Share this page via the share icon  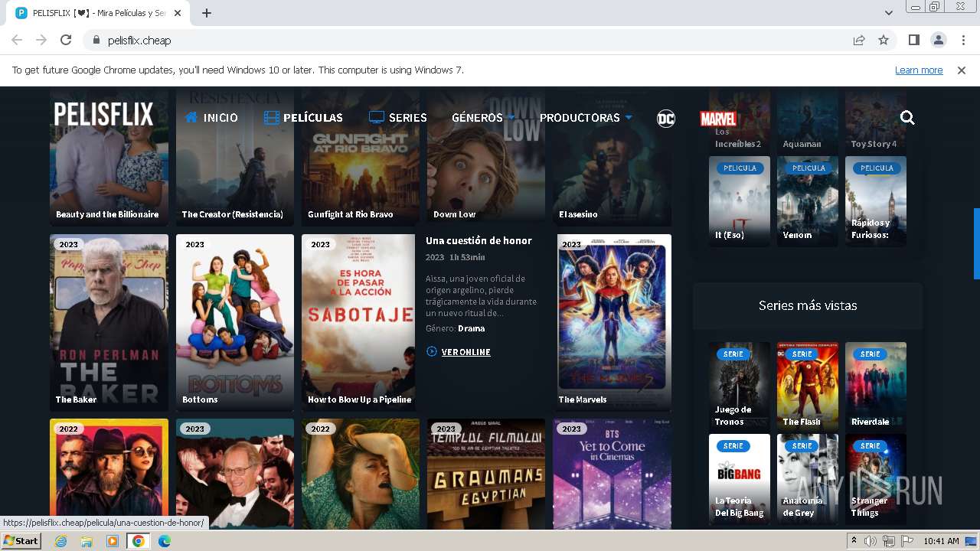point(859,40)
